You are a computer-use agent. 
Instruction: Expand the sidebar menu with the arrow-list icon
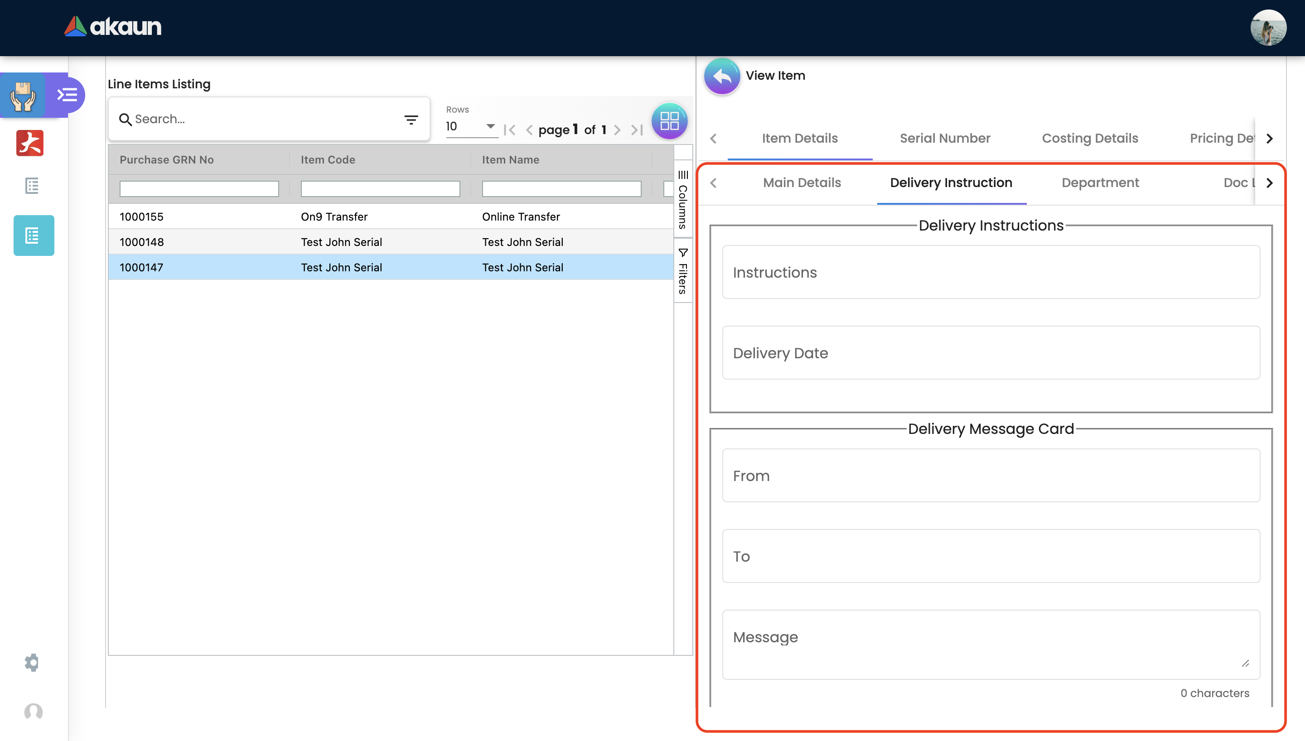pyautogui.click(x=67, y=95)
